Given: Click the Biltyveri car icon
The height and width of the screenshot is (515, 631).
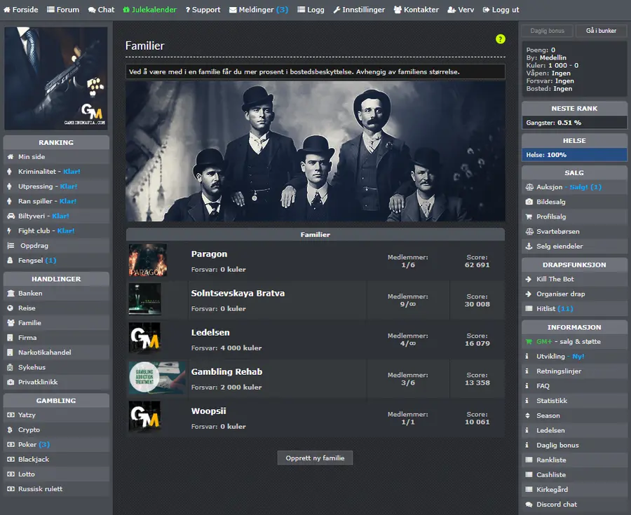Looking at the screenshot, I should tap(11, 216).
